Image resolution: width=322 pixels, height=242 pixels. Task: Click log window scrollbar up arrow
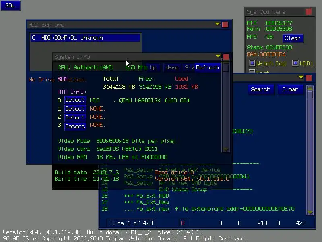click(310, 88)
